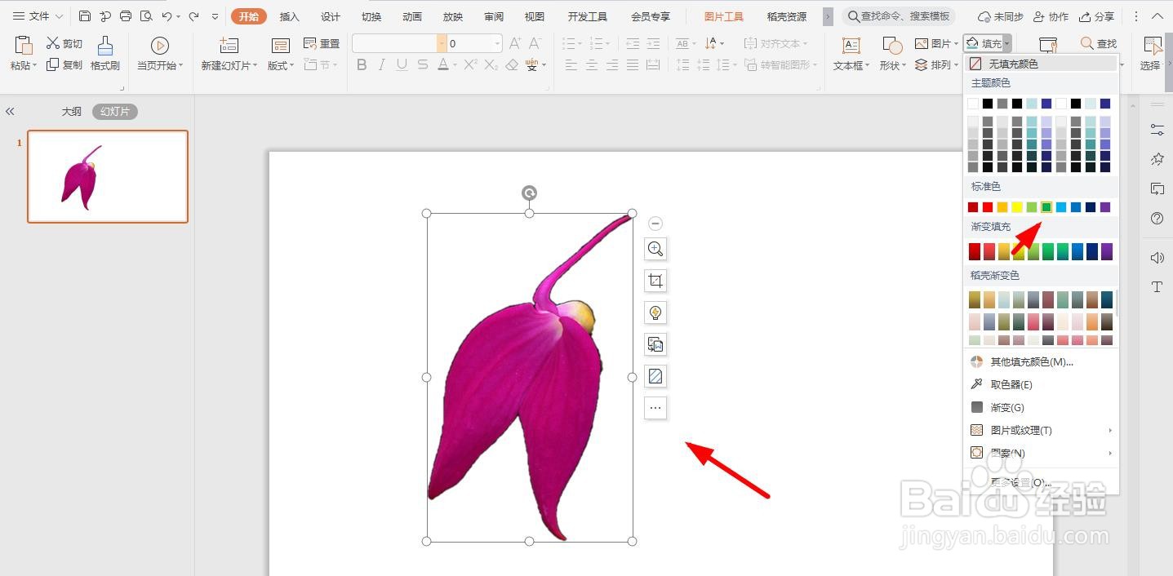Select the red standard color swatch
This screenshot has height=576, width=1173.
988,207
